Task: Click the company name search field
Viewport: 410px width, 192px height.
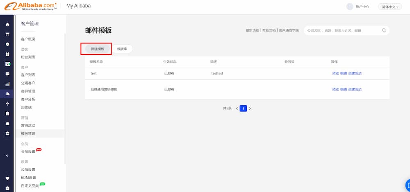Action: point(342,31)
